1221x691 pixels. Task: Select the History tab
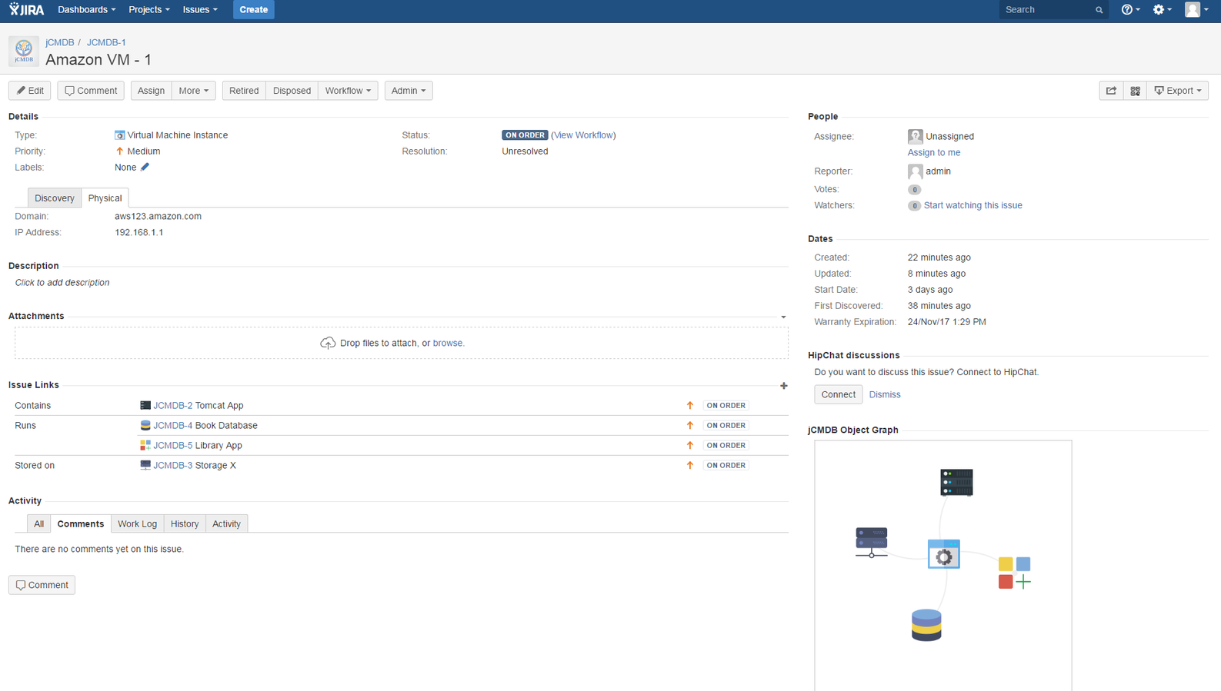[x=185, y=524]
